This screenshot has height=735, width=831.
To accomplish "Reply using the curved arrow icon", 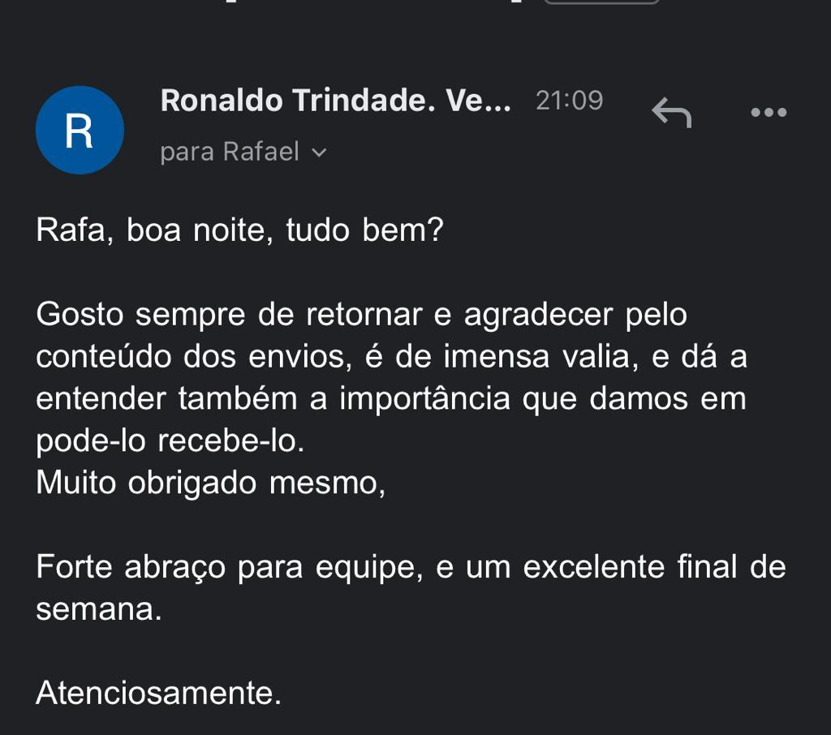I will [x=671, y=112].
